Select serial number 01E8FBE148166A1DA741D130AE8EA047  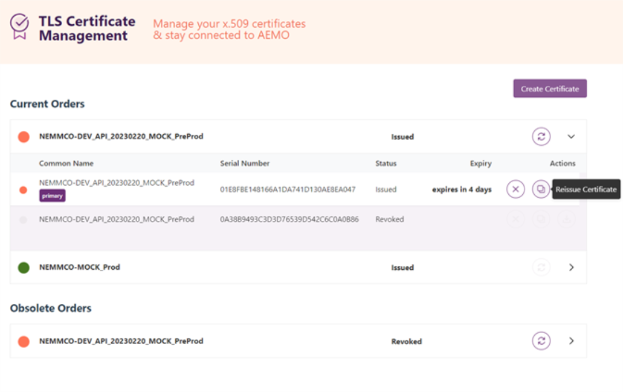pyautogui.click(x=288, y=189)
